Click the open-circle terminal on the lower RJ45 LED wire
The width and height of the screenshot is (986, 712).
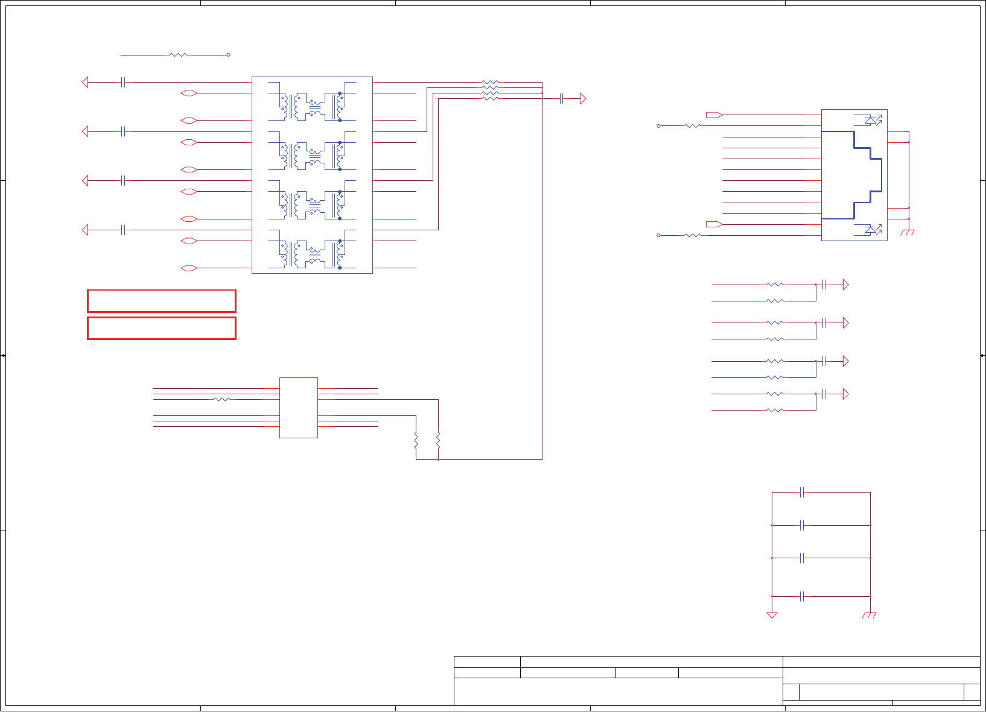pos(658,235)
